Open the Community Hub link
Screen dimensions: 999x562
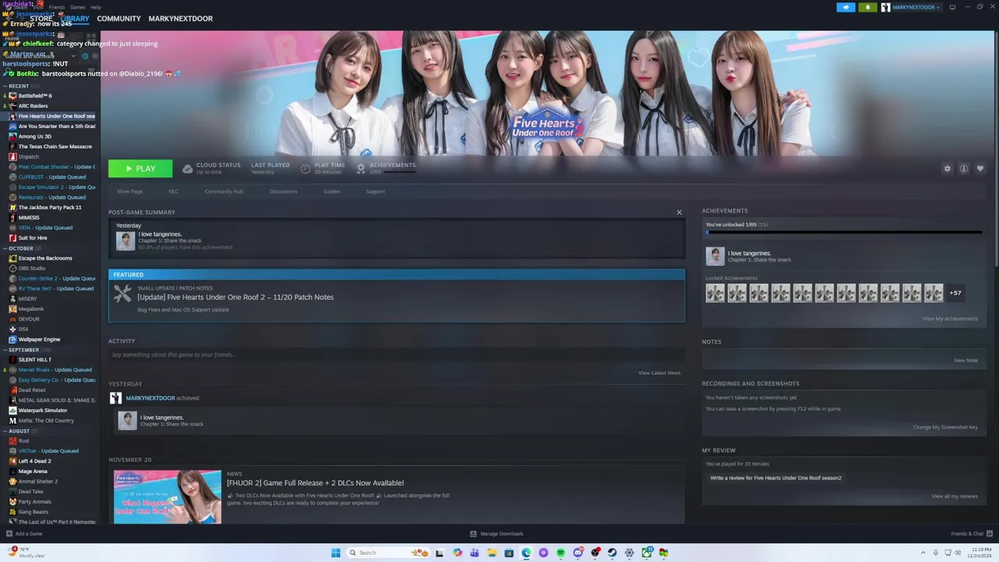tap(224, 191)
